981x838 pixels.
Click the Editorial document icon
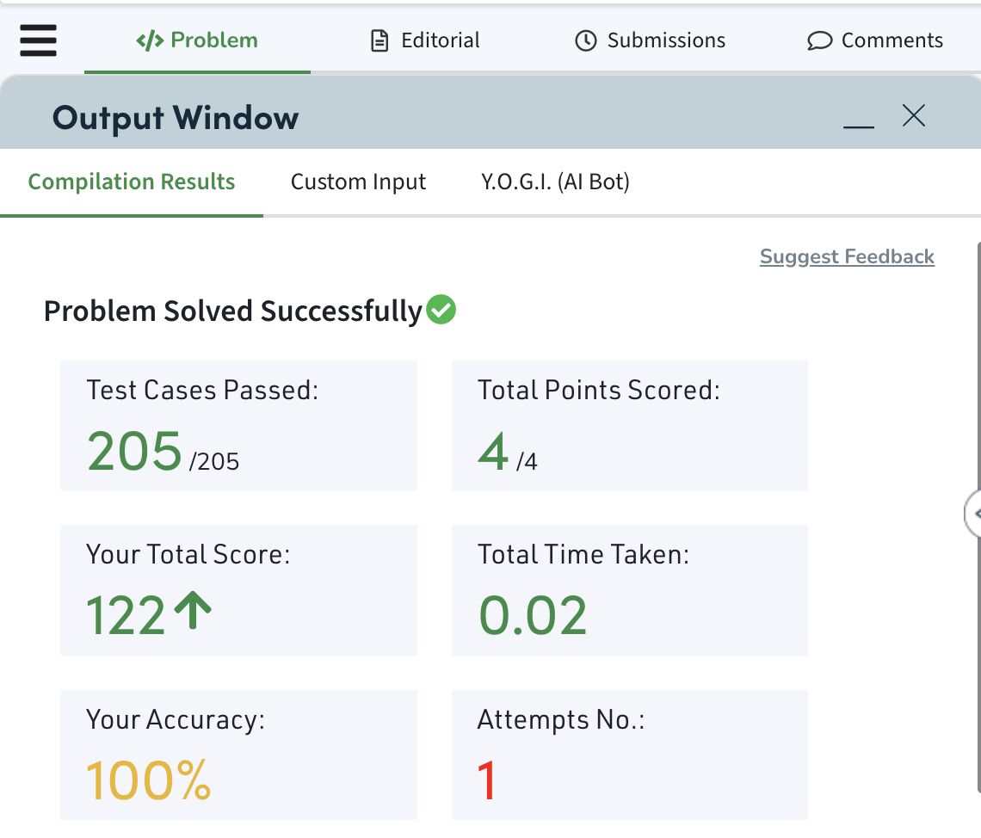[x=379, y=40]
